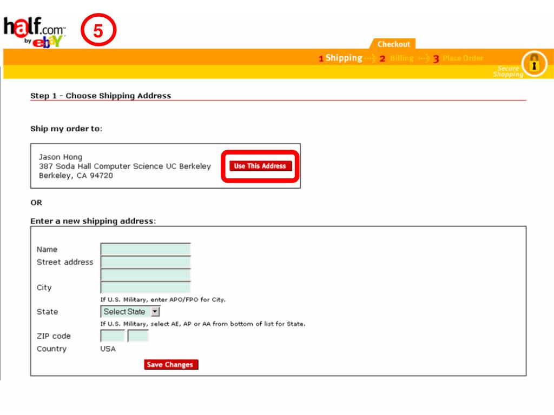Open the Select State dropdown
The image size is (554, 415).
(x=130, y=312)
